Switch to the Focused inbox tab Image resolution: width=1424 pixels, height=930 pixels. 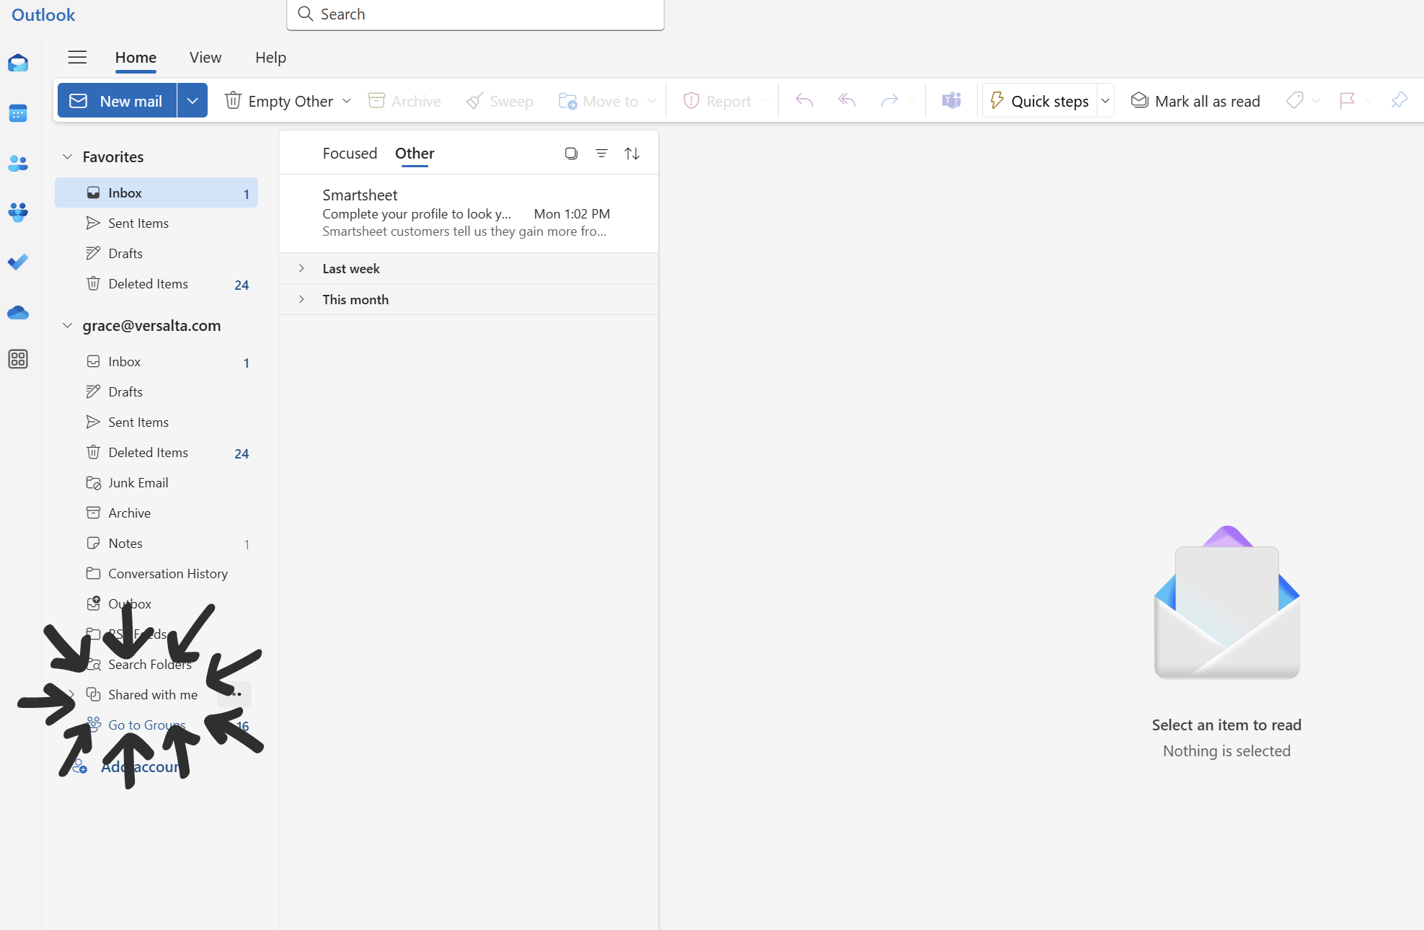click(x=350, y=154)
